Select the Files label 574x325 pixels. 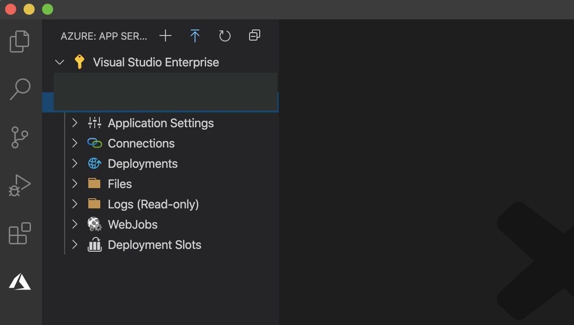pos(120,184)
